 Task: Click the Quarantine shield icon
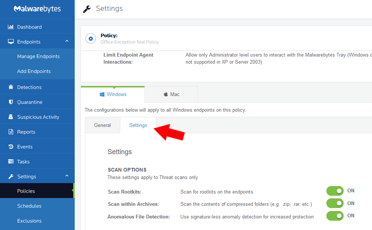tap(10, 102)
